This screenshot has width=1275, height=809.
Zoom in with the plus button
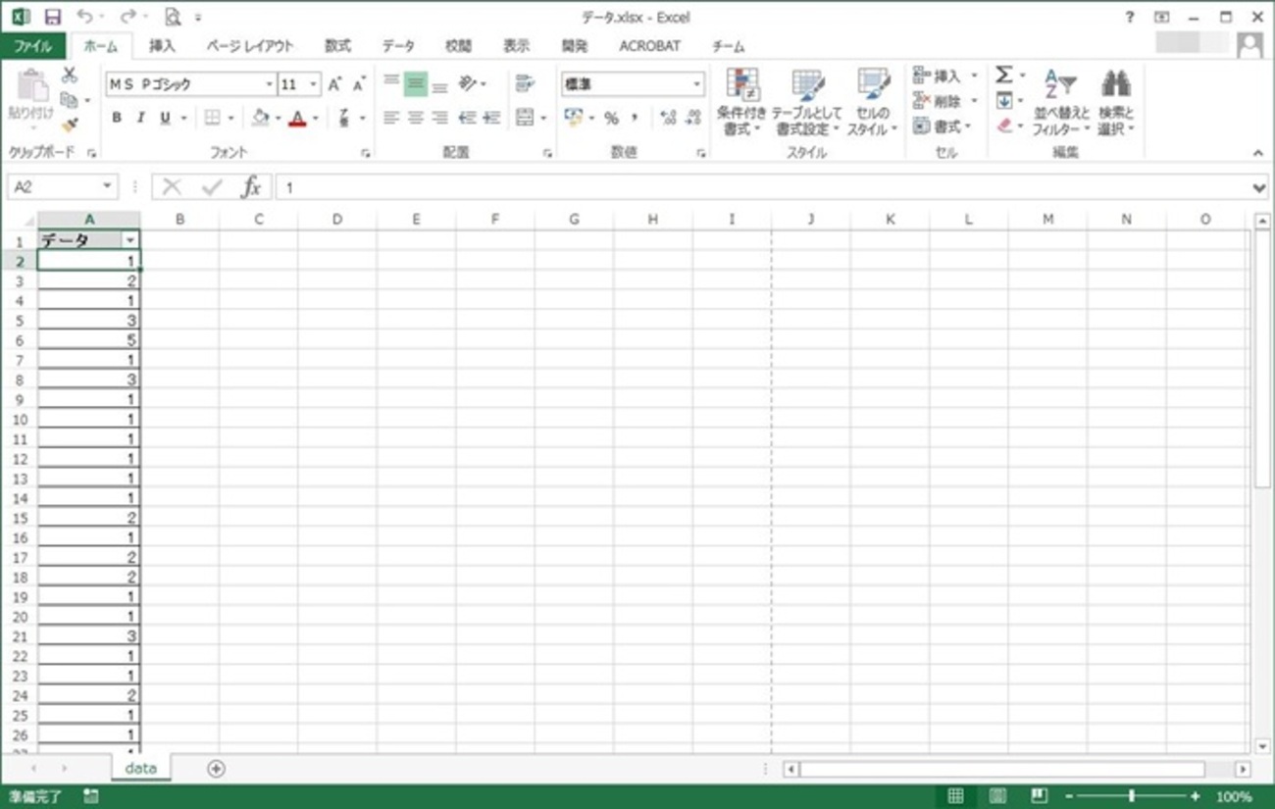tap(1195, 796)
